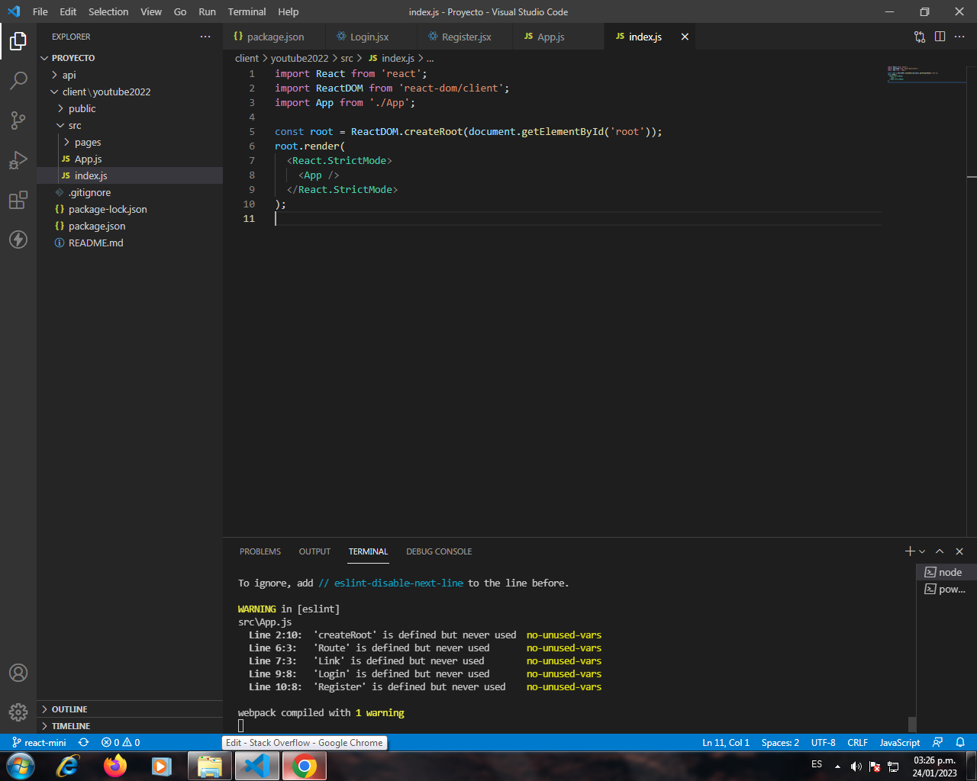Viewport: 977px width, 781px height.
Task: Open errors and warnings status indicator
Action: 121,742
